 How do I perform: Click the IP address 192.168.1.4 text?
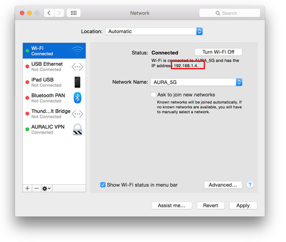[186, 66]
